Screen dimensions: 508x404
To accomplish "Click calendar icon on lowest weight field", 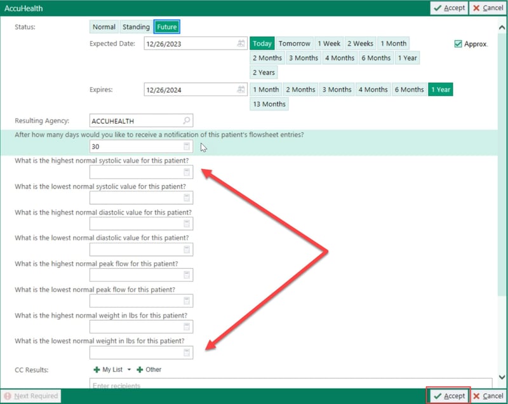I will (x=187, y=351).
